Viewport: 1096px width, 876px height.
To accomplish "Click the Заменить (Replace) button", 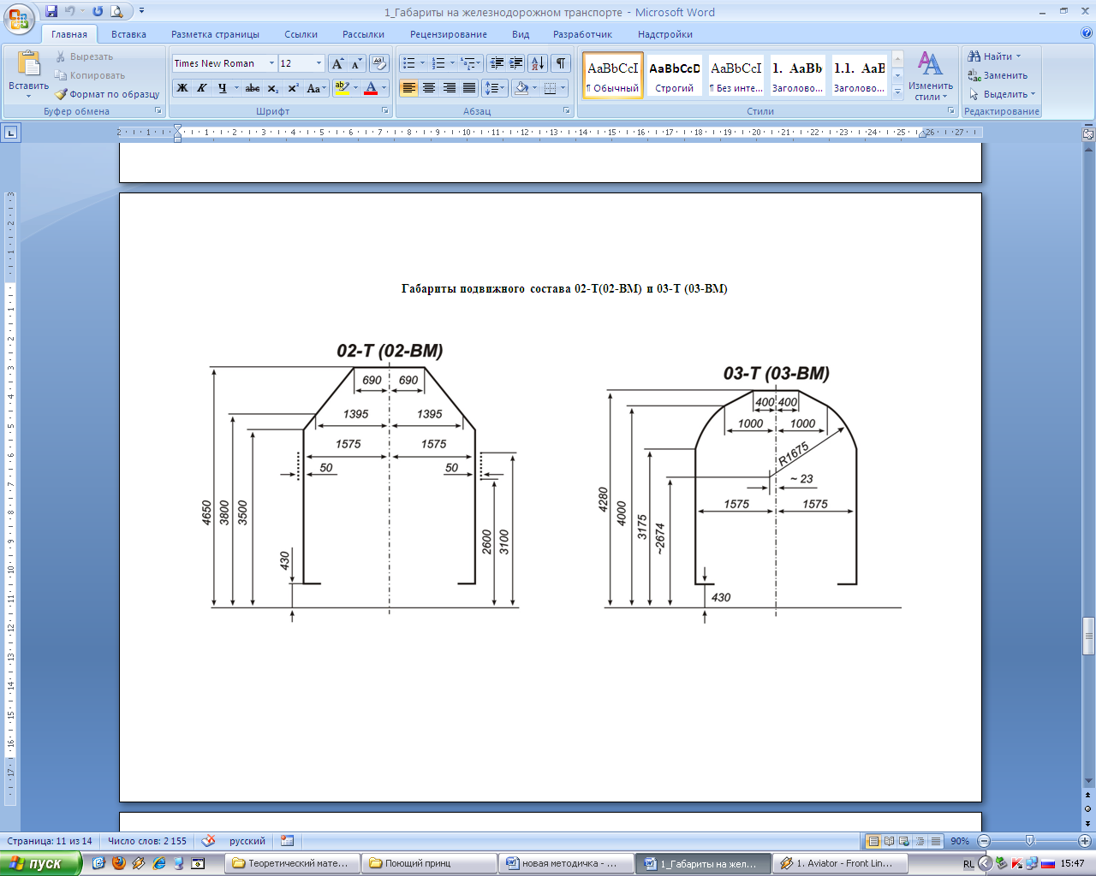I will 998,75.
